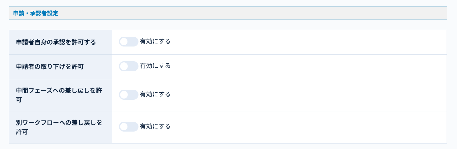The height and width of the screenshot is (149, 457).
Task: Click empty gray area of 申請・承認者設定 header bar
Action: point(245,13)
